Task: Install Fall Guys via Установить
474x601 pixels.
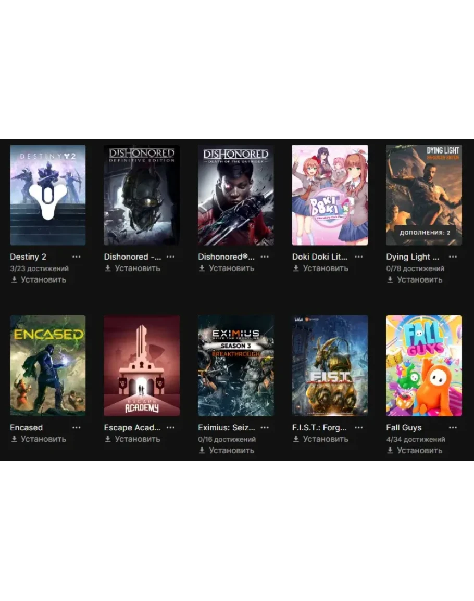Action: 415,451
